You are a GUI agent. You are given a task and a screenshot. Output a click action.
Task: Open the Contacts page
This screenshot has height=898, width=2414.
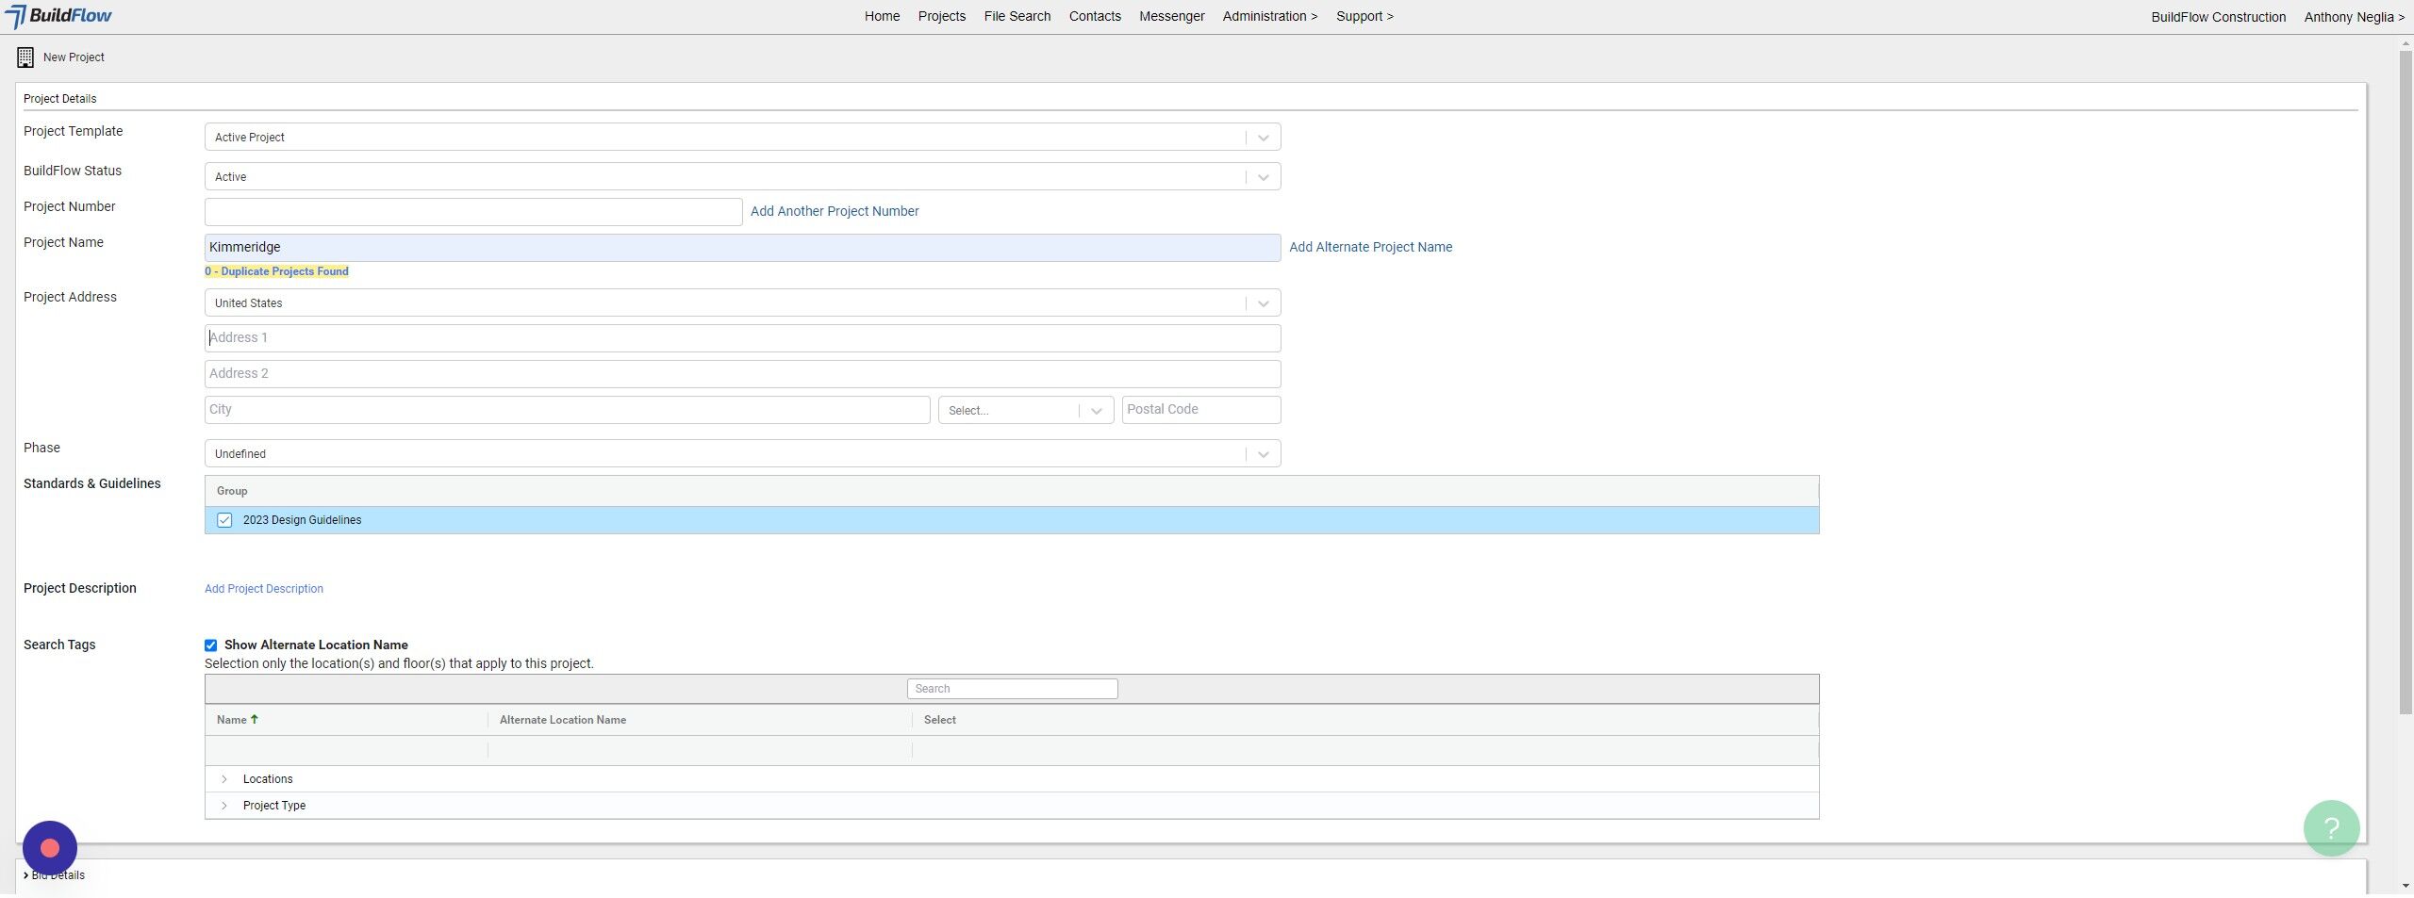1095,16
